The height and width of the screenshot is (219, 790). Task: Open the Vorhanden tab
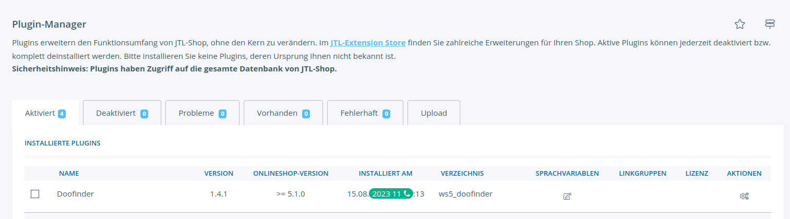283,113
